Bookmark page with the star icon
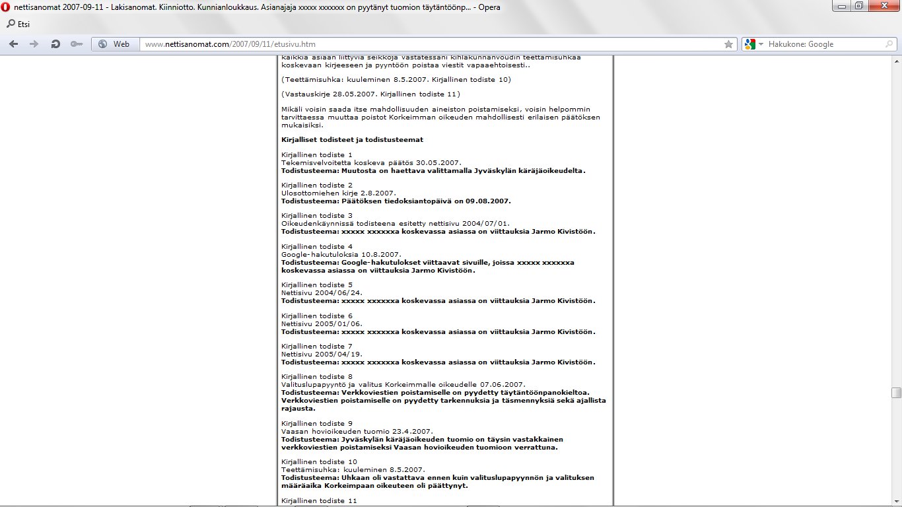902x507 pixels. click(x=728, y=44)
